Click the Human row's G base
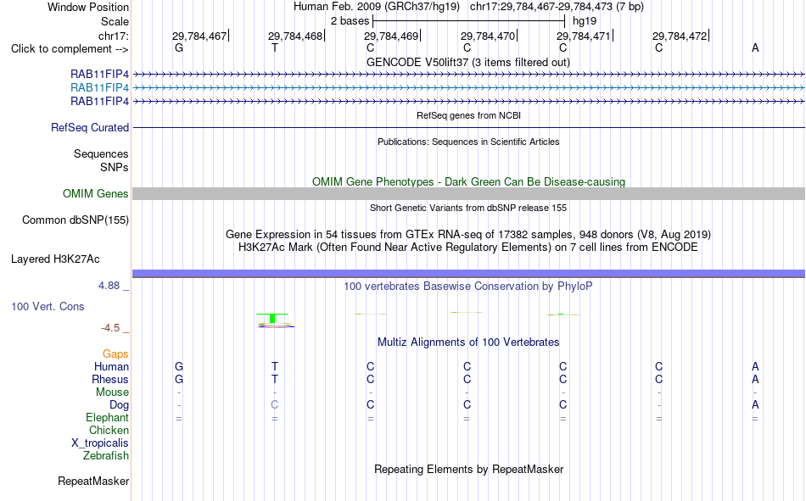This screenshot has height=501, width=806. 179,367
